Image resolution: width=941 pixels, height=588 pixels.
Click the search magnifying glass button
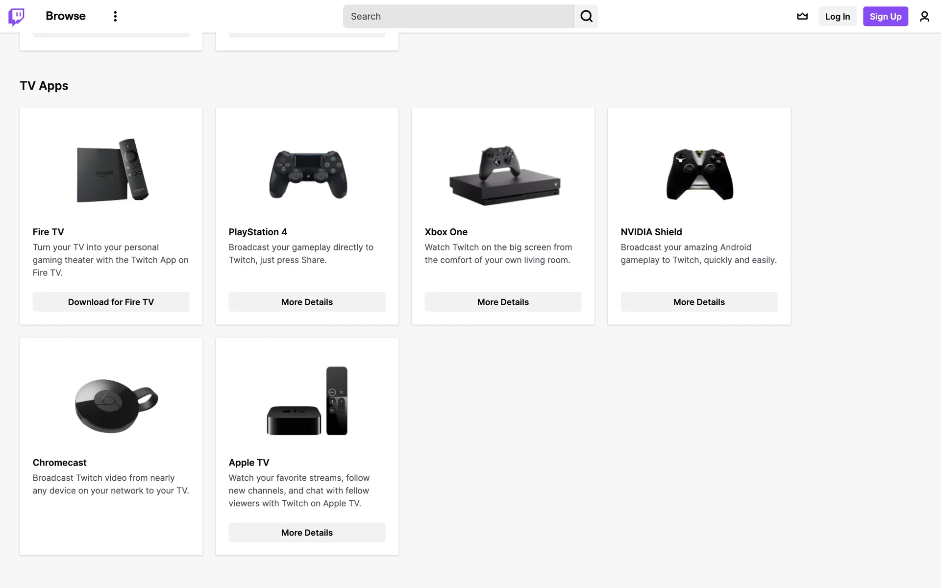pyautogui.click(x=586, y=17)
